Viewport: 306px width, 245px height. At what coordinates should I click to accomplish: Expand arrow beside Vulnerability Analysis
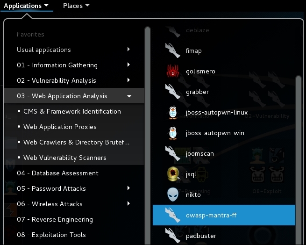click(x=128, y=80)
